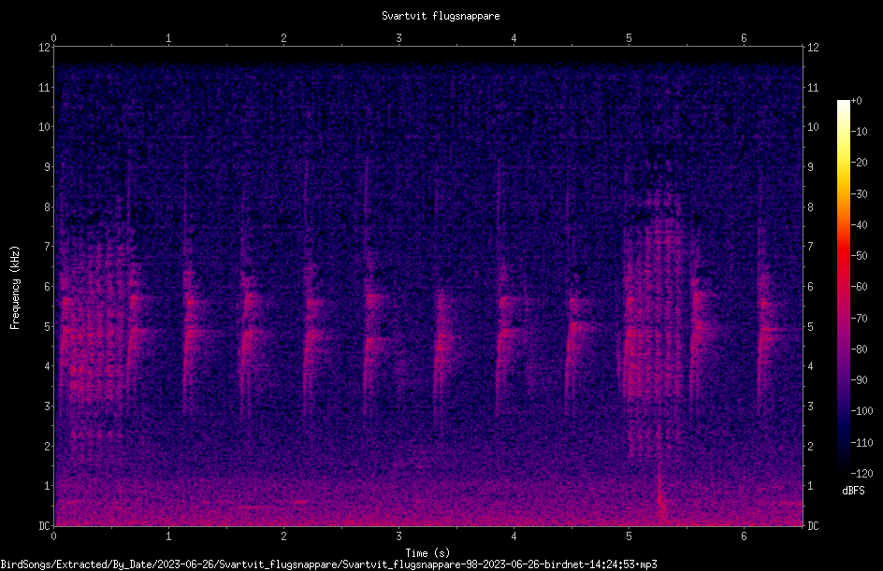Click '-30' on the dBFS scale
Image resolution: width=883 pixels, height=571 pixels.
click(860, 194)
